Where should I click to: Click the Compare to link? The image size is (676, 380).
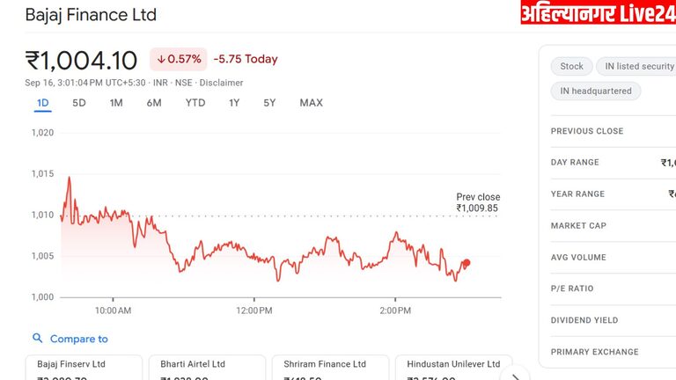pyautogui.click(x=78, y=339)
